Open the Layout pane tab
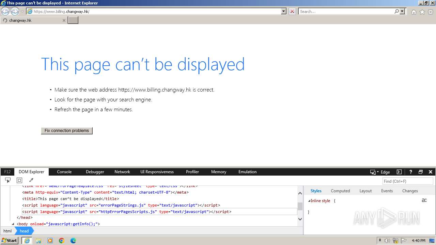This screenshot has height=245, width=436. pyautogui.click(x=365, y=191)
